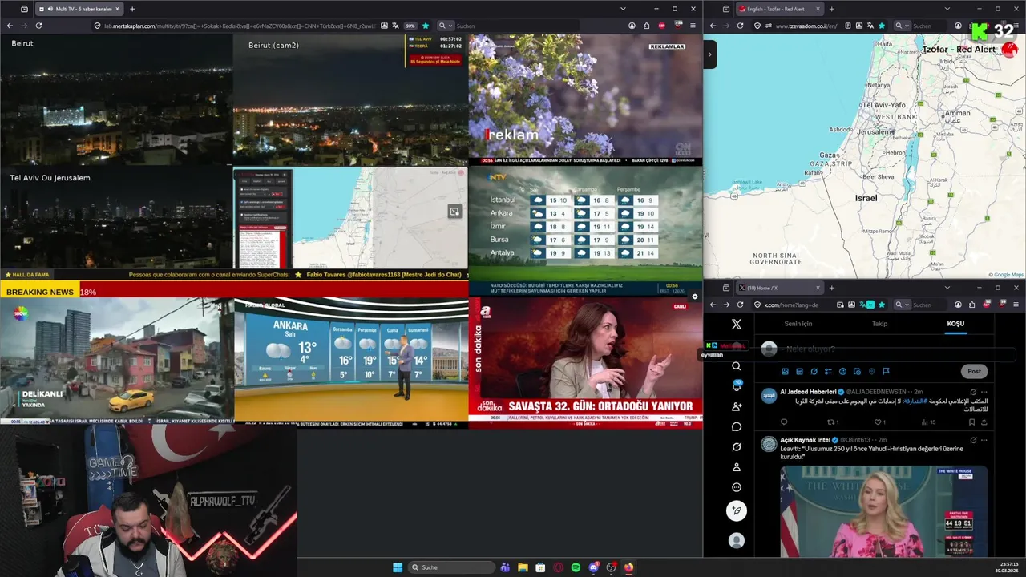Click the 90% zoom indicator
1026x577 pixels.
410,26
